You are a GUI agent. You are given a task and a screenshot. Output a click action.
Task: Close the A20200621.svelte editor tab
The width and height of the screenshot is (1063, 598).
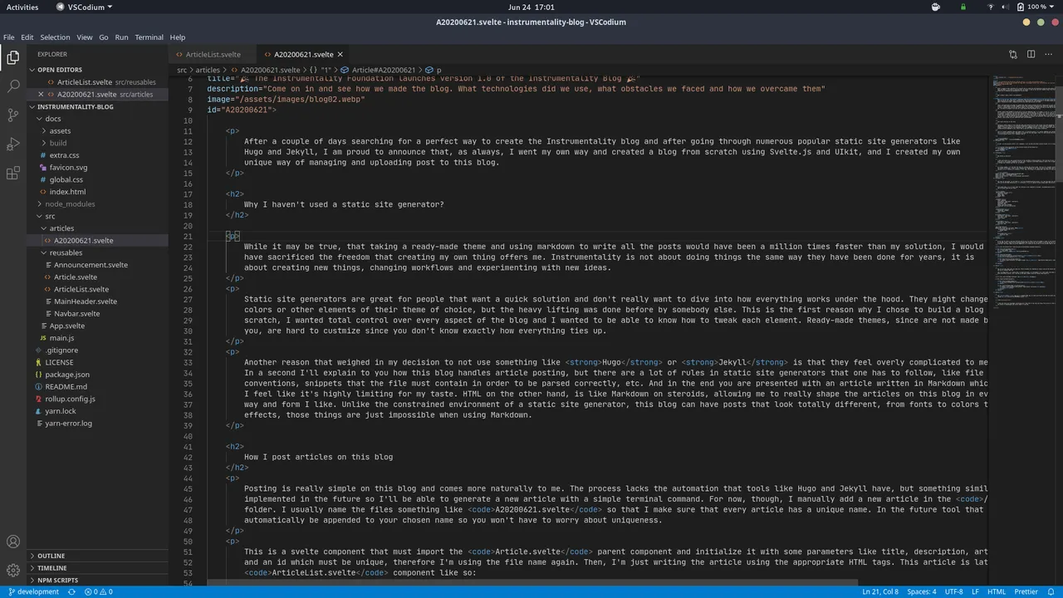tap(340, 54)
